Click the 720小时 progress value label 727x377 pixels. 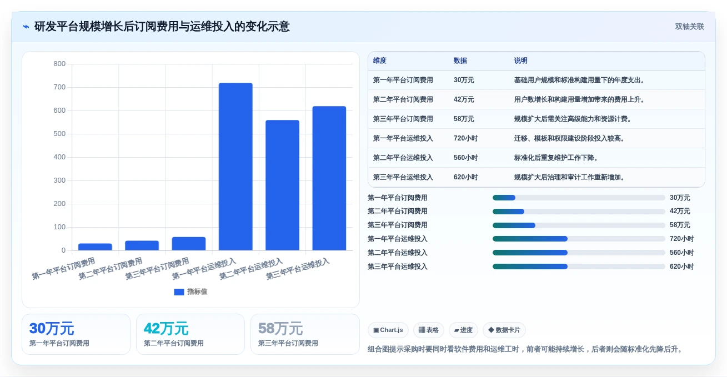[x=682, y=239]
